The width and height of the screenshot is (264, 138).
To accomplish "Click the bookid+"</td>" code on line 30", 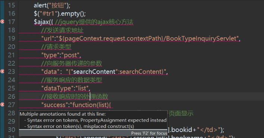I will (x=198, y=130).
